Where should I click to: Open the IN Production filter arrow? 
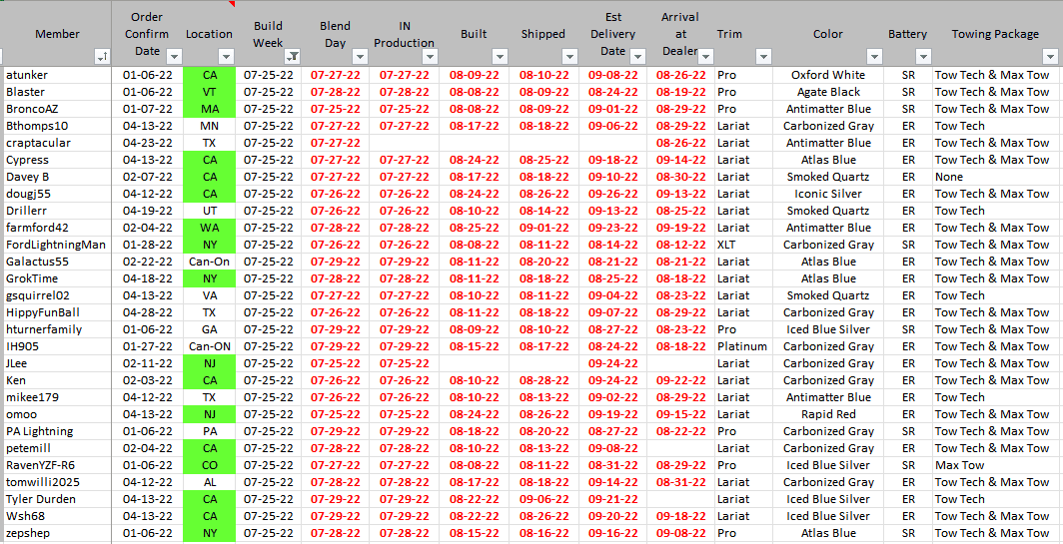[428, 57]
